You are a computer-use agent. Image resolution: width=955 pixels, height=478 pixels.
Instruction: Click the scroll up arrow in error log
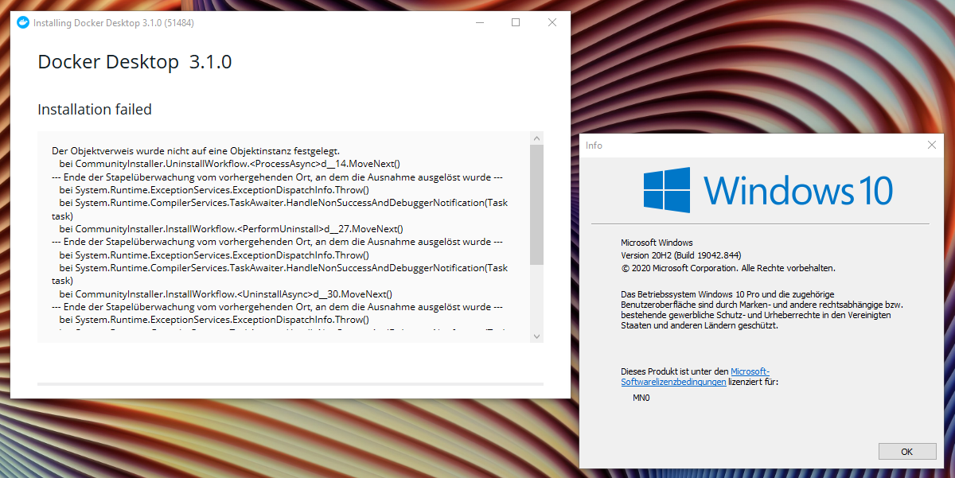(x=536, y=138)
